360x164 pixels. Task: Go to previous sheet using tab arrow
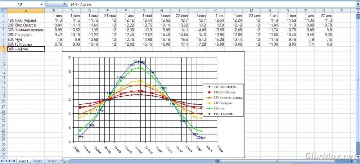[6, 161]
